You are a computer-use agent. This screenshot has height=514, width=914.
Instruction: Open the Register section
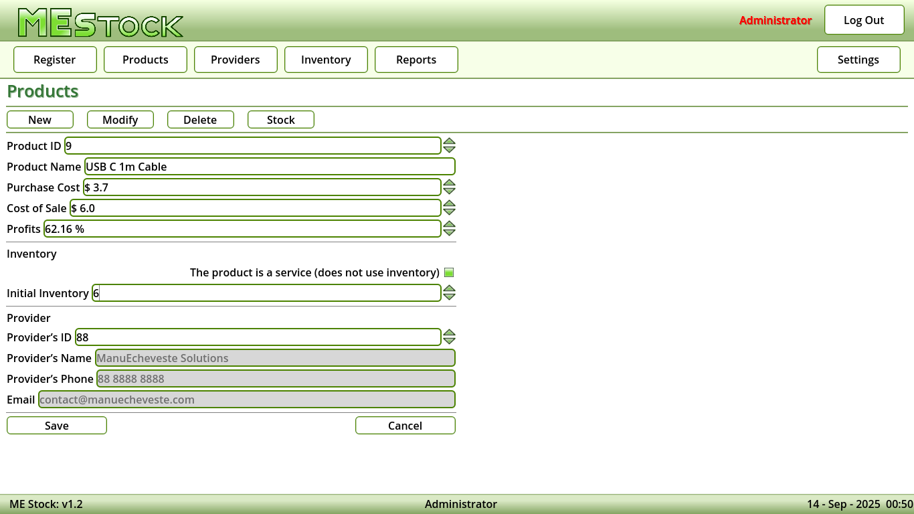[55, 60]
